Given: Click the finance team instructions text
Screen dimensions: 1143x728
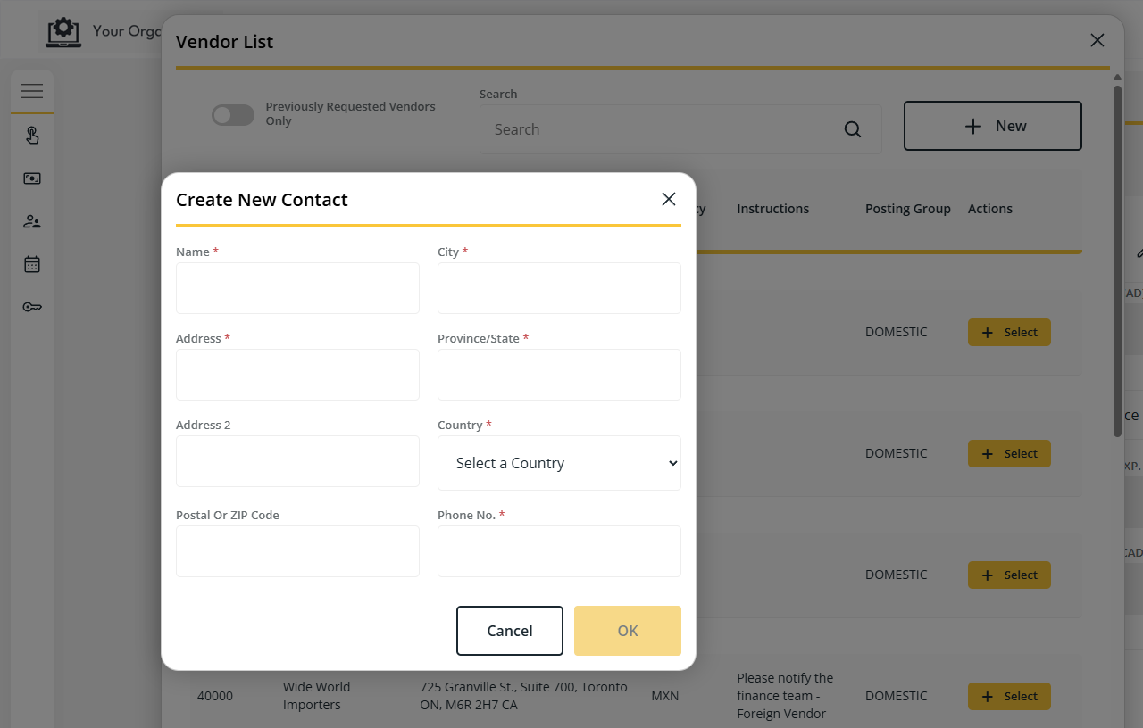Looking at the screenshot, I should [785, 696].
